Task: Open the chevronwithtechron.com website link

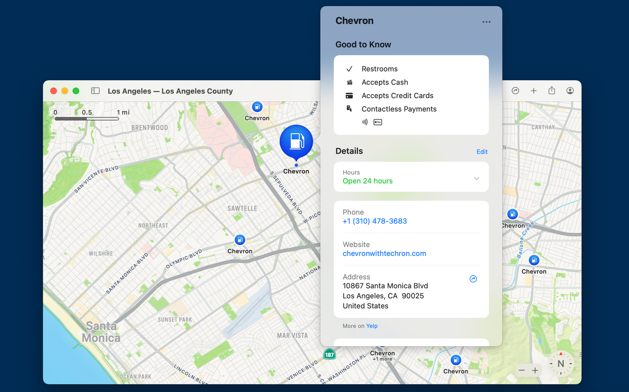Action: click(x=384, y=253)
